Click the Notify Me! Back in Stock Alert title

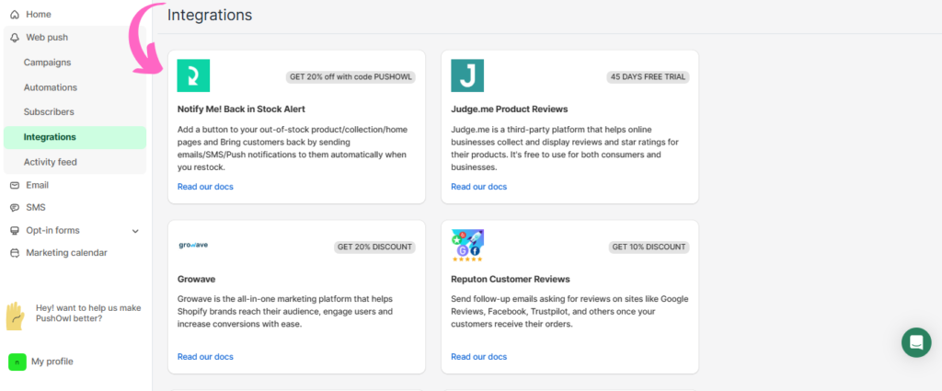point(242,109)
